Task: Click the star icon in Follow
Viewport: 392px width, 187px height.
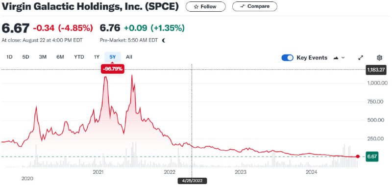Action: (196, 7)
